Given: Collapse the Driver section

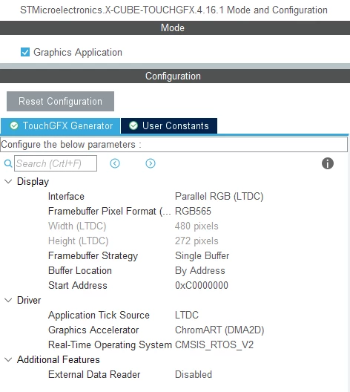Looking at the screenshot, I should tap(8, 300).
